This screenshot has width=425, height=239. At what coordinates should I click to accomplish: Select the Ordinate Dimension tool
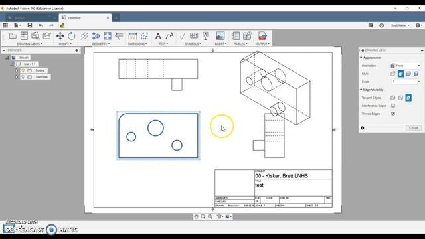click(x=144, y=36)
